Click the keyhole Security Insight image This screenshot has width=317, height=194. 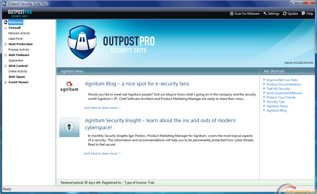[x=69, y=127]
